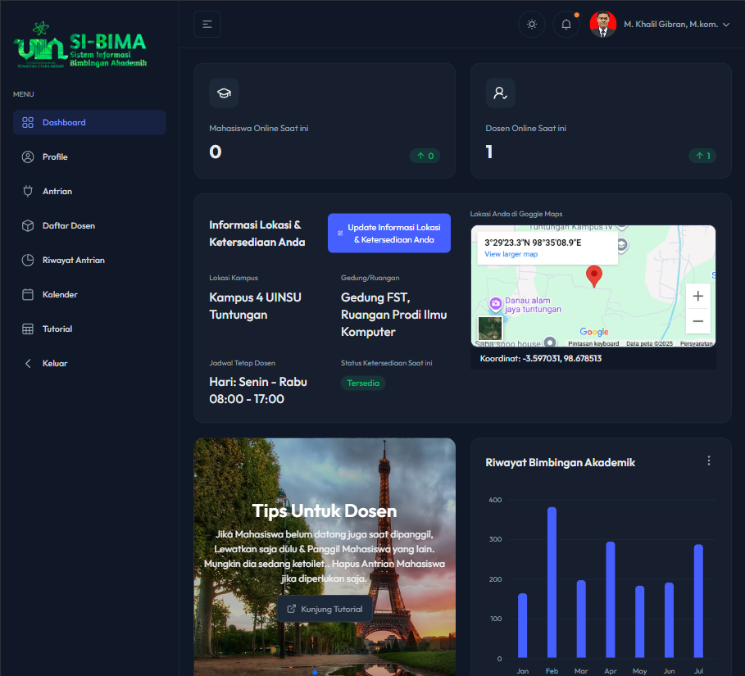The height and width of the screenshot is (676, 745).
Task: Click the Jun bar in the chart
Action: [x=669, y=620]
